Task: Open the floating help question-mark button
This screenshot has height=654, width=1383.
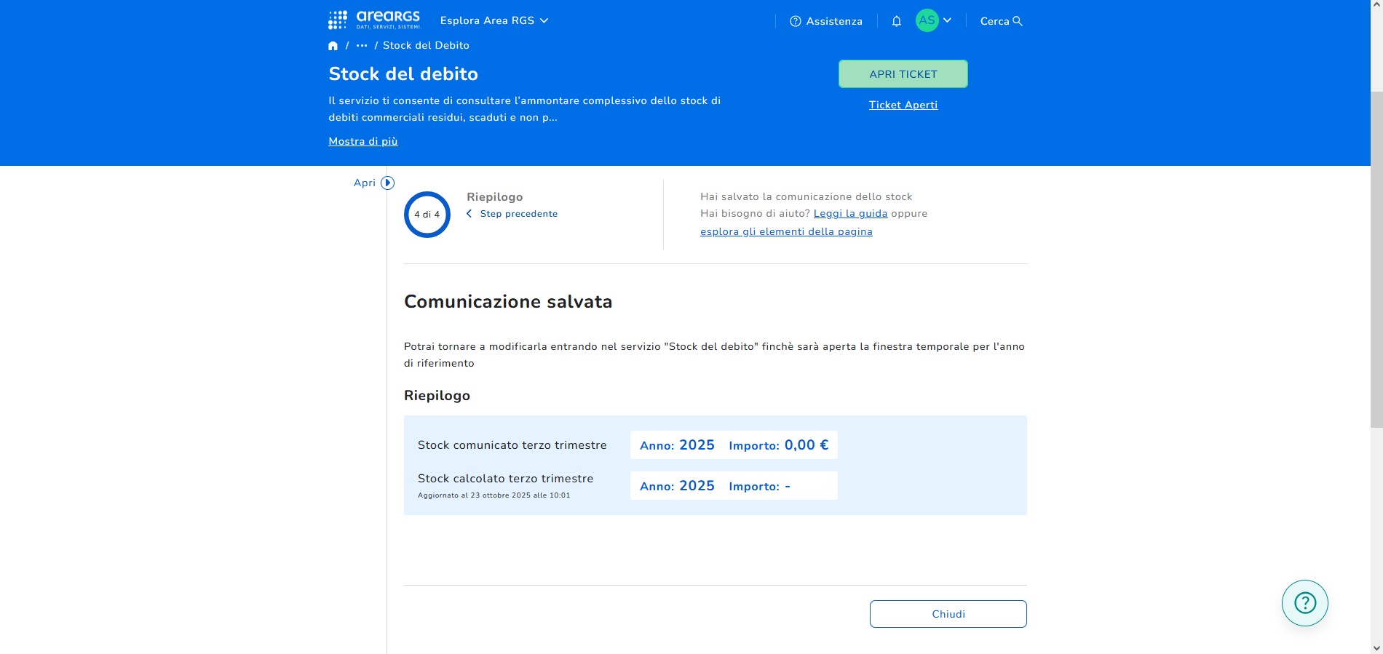Action: 1304,602
